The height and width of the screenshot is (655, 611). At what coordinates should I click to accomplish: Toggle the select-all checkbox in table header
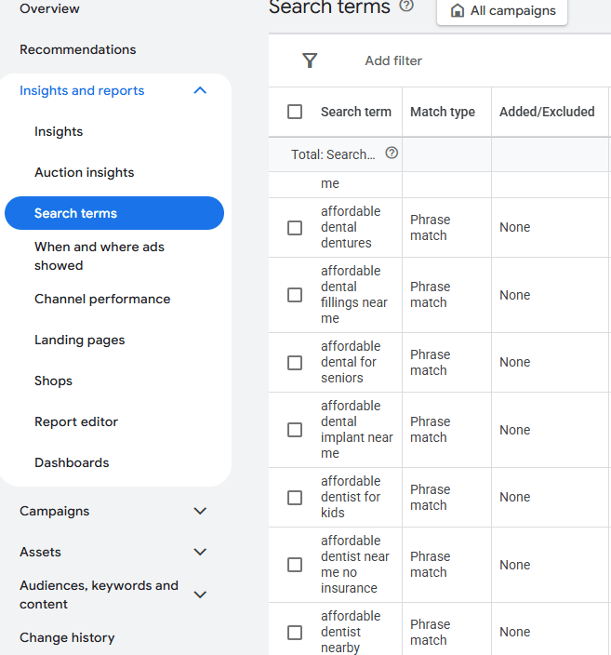pos(295,112)
